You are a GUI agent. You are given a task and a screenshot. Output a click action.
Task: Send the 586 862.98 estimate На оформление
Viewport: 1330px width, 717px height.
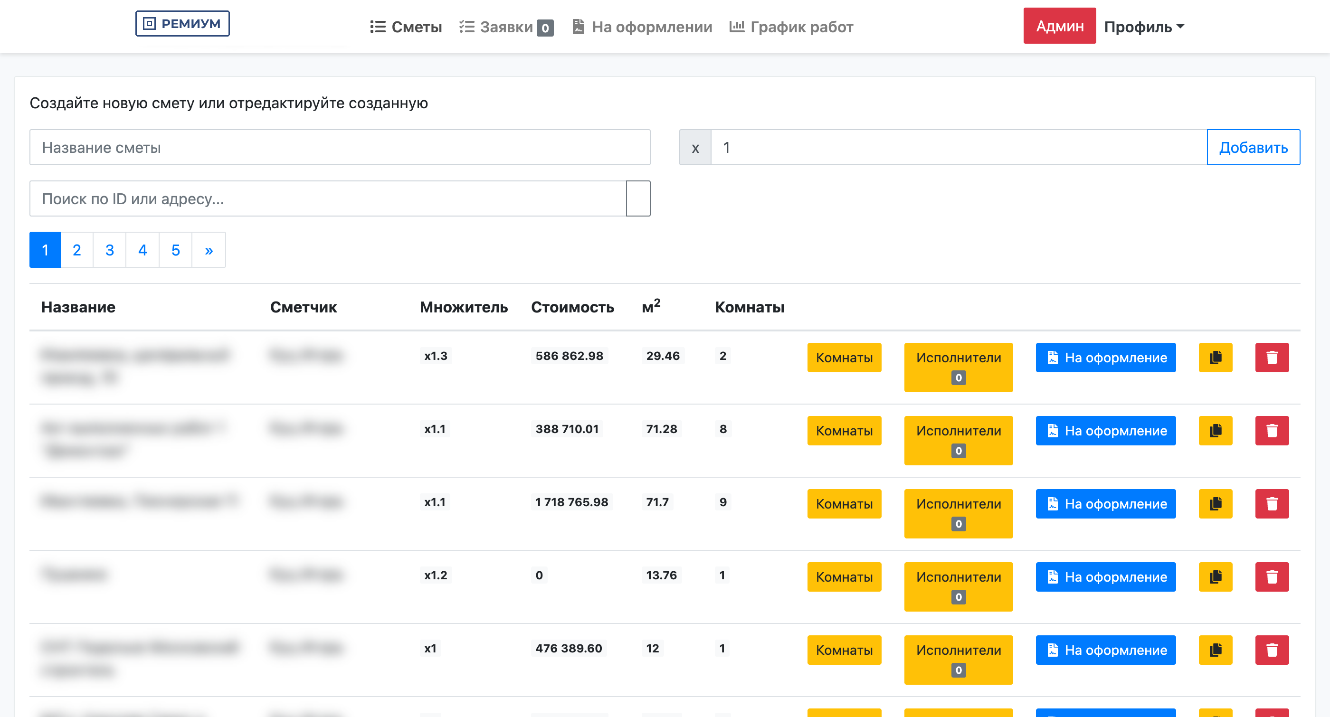[x=1105, y=357]
